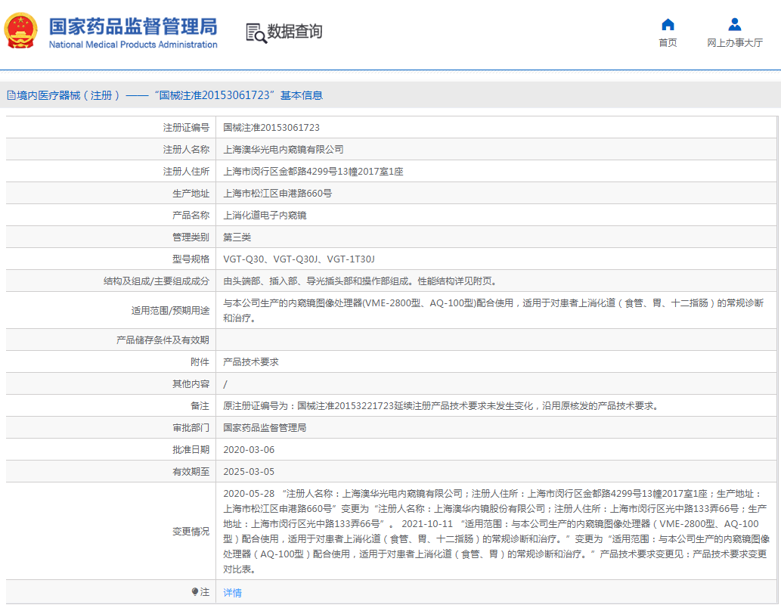Open the 详情 link

pos(233,593)
